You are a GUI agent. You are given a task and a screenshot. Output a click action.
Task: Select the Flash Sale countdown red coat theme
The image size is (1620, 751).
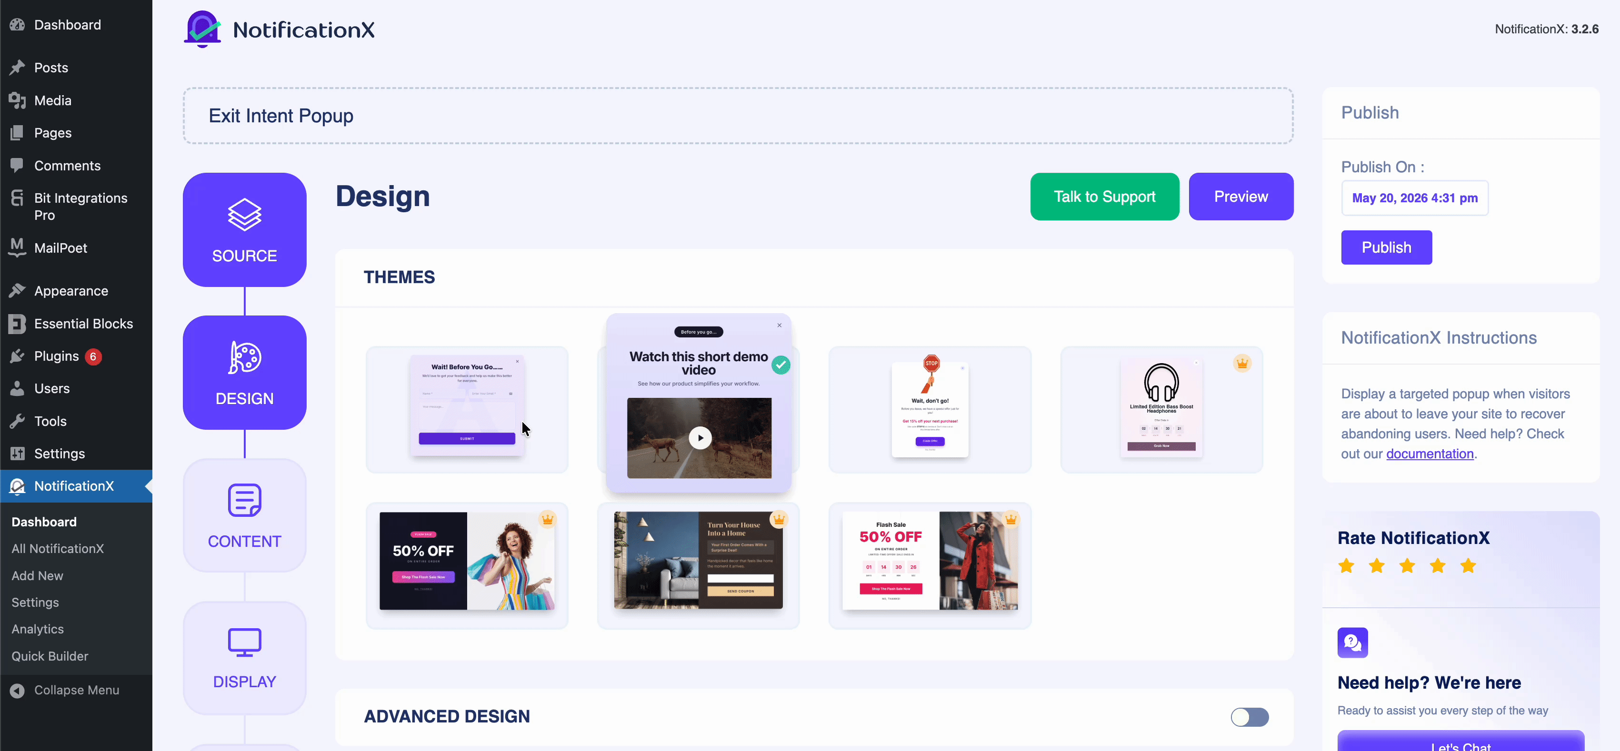point(930,565)
